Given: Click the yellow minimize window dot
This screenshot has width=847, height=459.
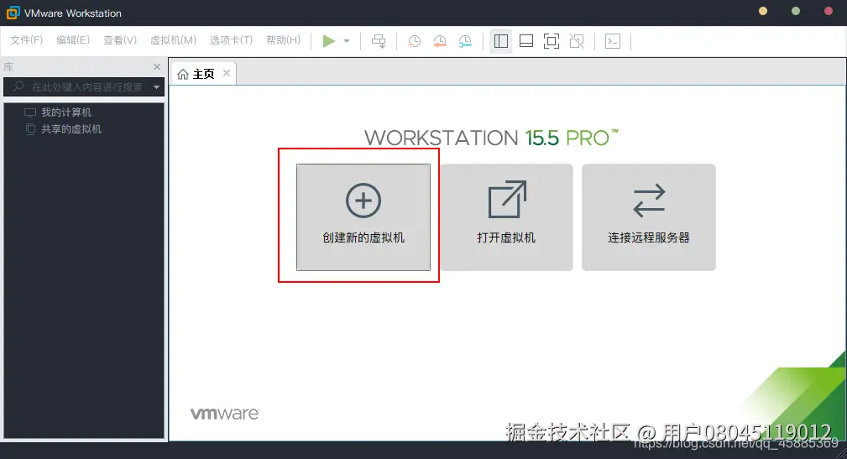Looking at the screenshot, I should coord(763,11).
